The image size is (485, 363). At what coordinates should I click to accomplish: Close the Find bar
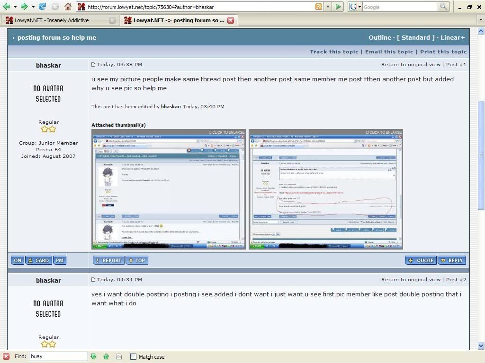(6, 356)
